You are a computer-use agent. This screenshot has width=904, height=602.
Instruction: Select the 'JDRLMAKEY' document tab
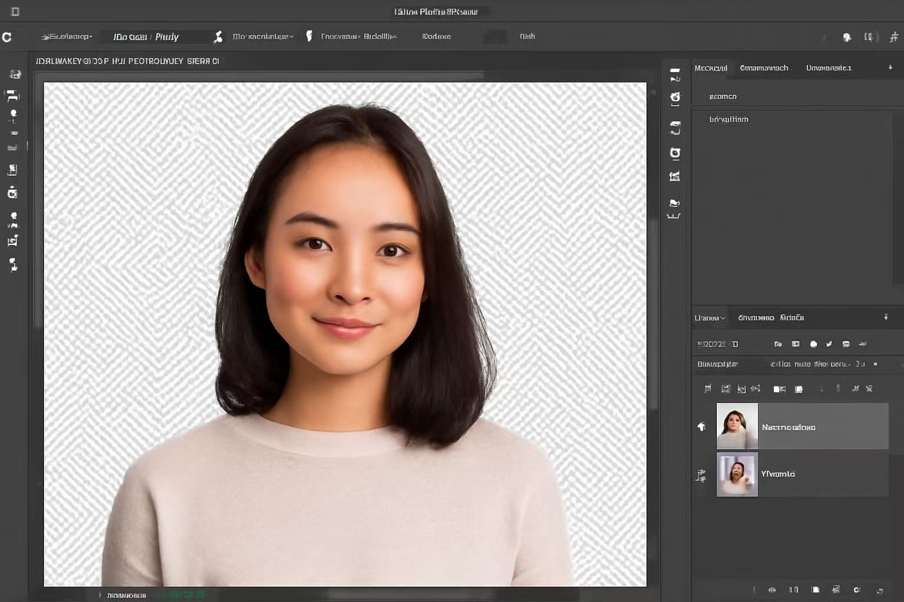point(127,61)
